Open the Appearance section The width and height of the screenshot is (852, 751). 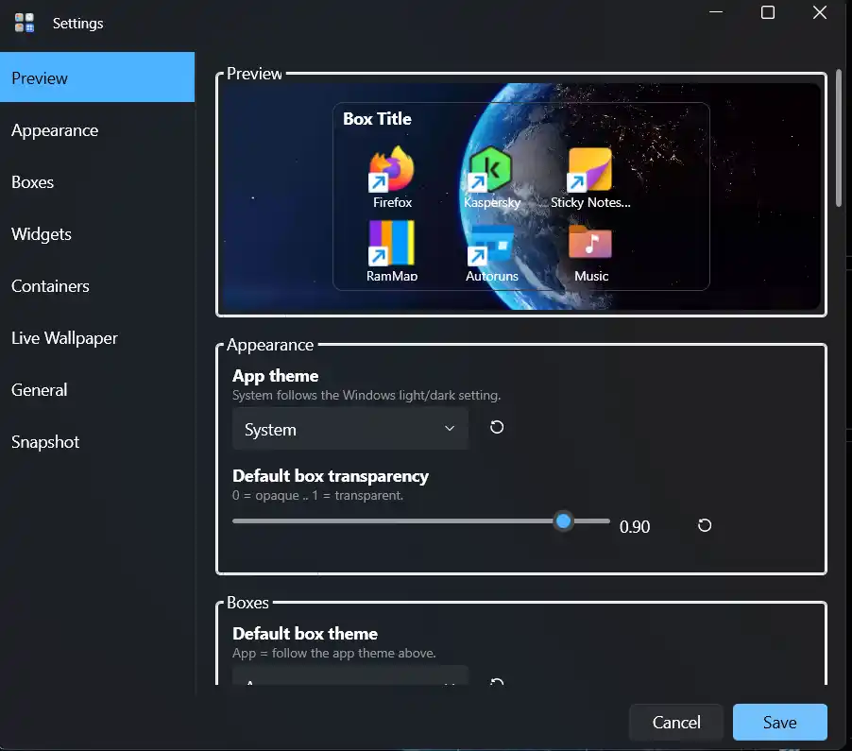click(x=97, y=129)
